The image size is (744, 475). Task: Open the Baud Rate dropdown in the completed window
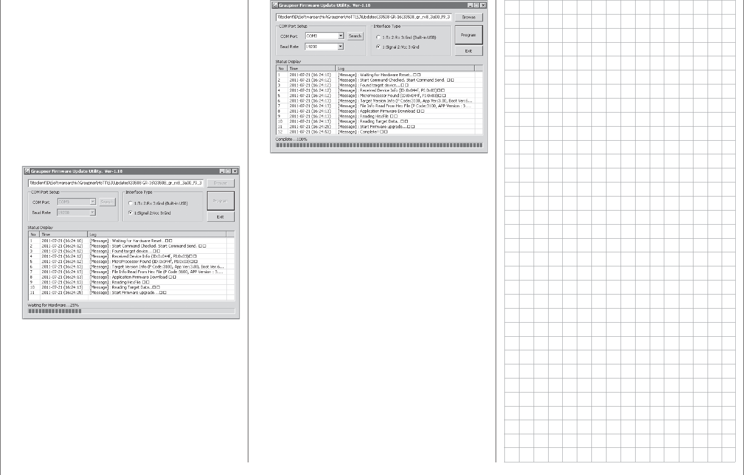point(341,47)
